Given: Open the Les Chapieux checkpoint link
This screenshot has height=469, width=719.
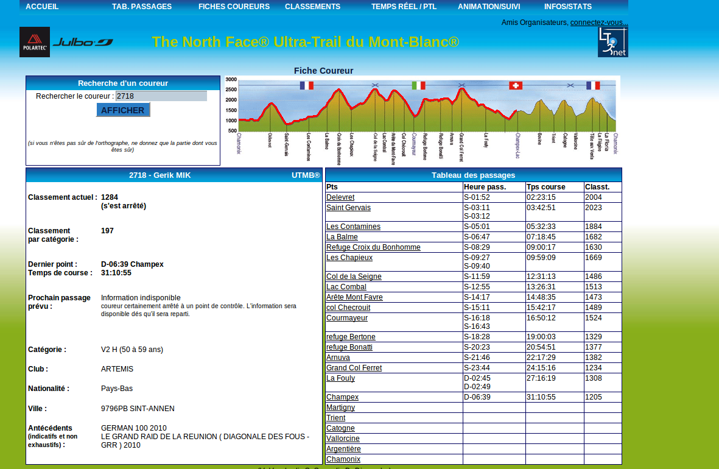Looking at the screenshot, I should point(349,258).
